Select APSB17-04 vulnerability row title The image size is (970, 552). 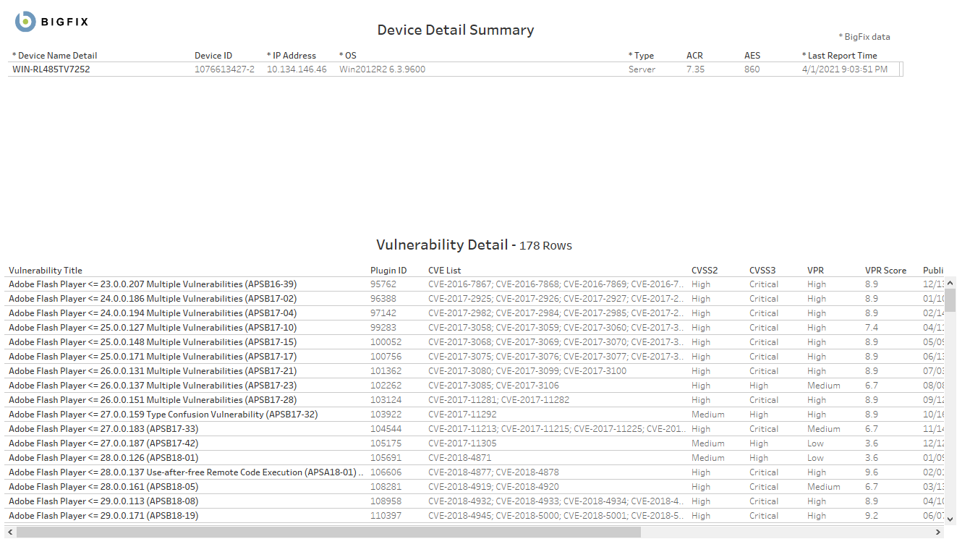[153, 313]
